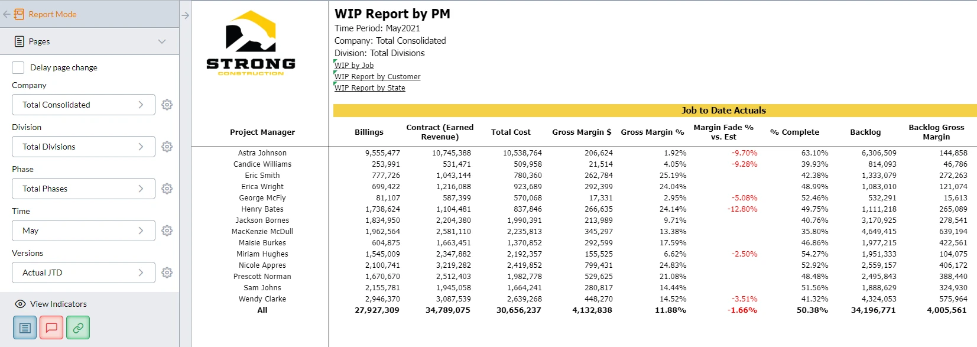Open the WIP Report by State link

[x=370, y=88]
